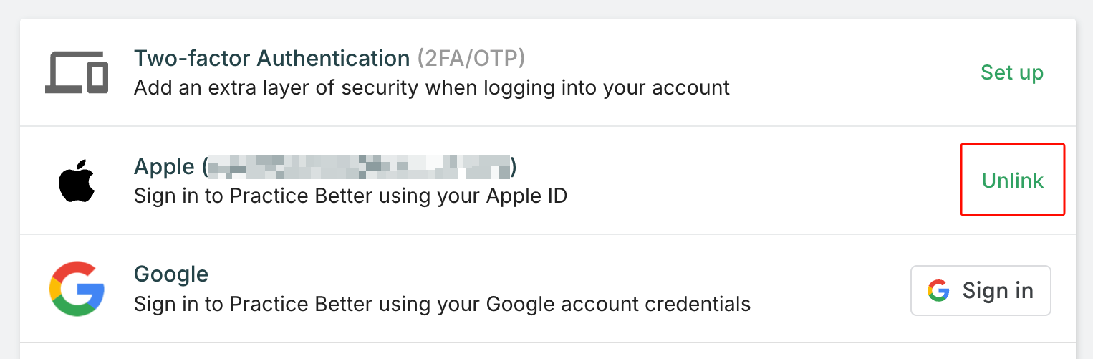Click the Two-factor Authentication heading
The image size is (1093, 359).
[x=271, y=58]
